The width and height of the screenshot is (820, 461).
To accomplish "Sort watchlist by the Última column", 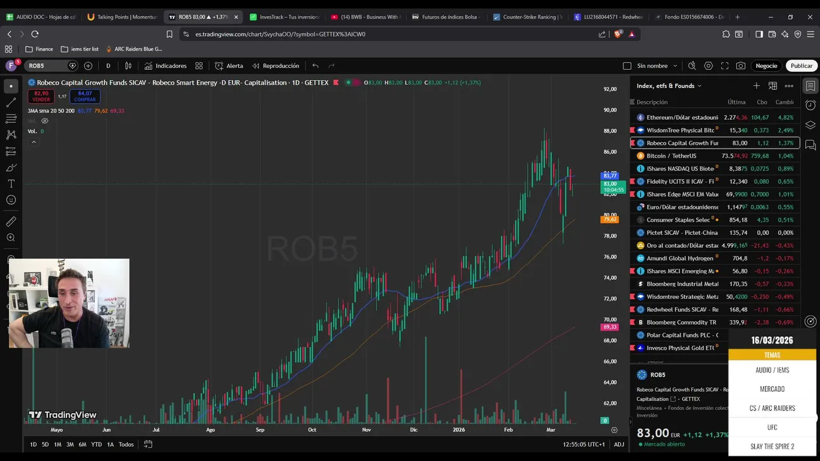I will pos(736,102).
